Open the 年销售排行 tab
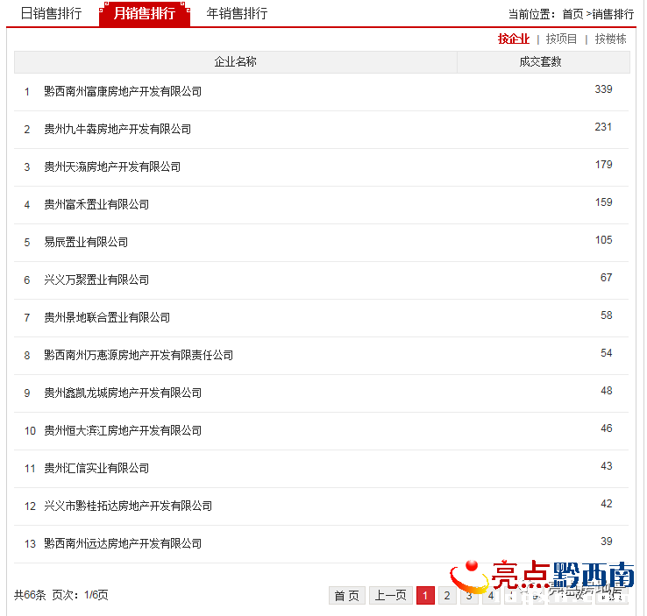This screenshot has width=647, height=616. coord(237,14)
